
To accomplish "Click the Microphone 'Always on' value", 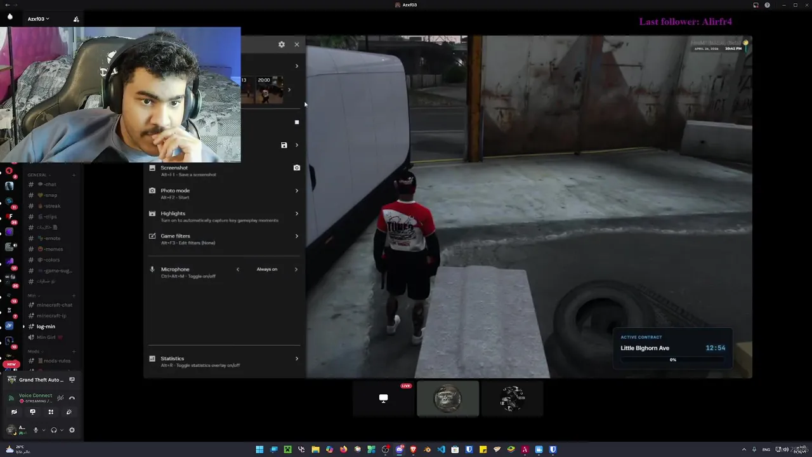I will point(266,269).
